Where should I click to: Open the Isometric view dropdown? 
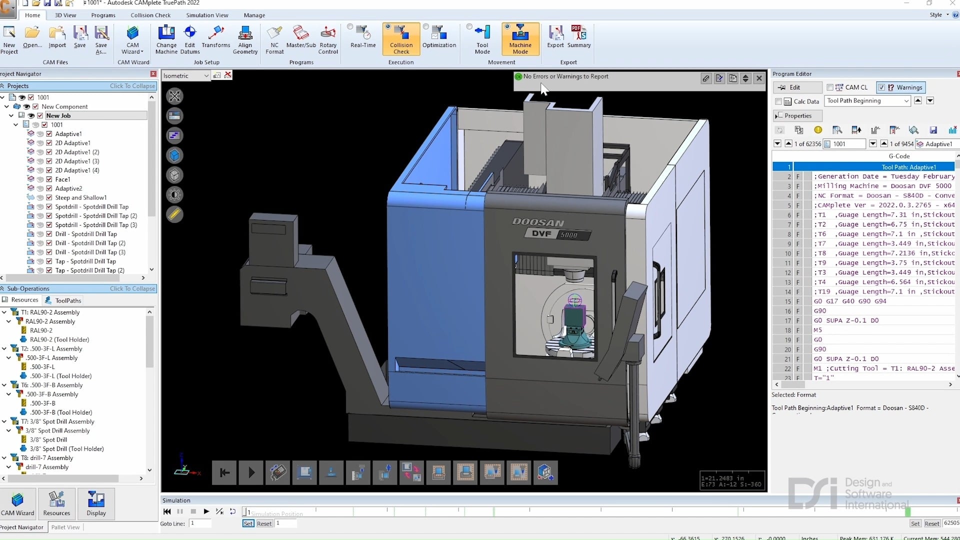206,75
